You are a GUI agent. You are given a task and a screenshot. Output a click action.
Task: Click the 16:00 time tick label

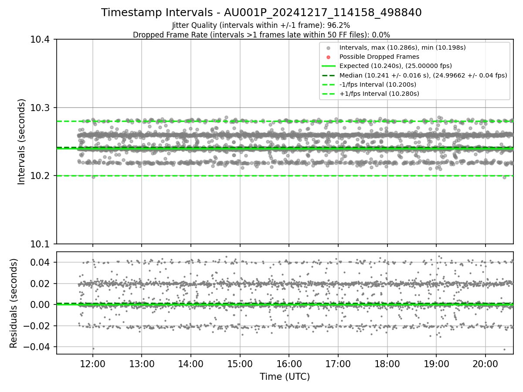click(289, 364)
